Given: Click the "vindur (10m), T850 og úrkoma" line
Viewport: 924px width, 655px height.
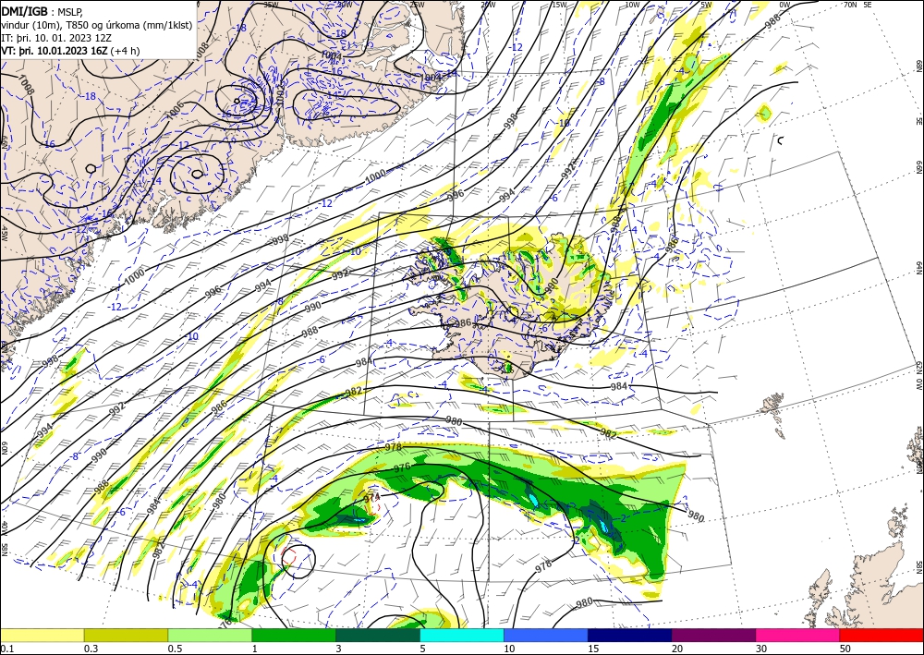Looking at the screenshot, I should tap(96, 25).
